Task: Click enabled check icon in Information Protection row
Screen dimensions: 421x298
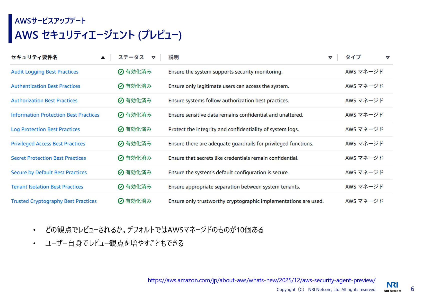Action: (121, 115)
